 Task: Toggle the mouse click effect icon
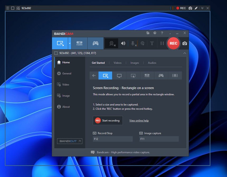pyautogui.click(x=143, y=43)
